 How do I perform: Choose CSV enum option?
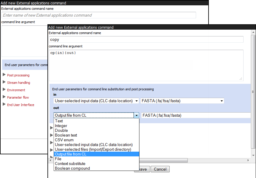[64, 140]
